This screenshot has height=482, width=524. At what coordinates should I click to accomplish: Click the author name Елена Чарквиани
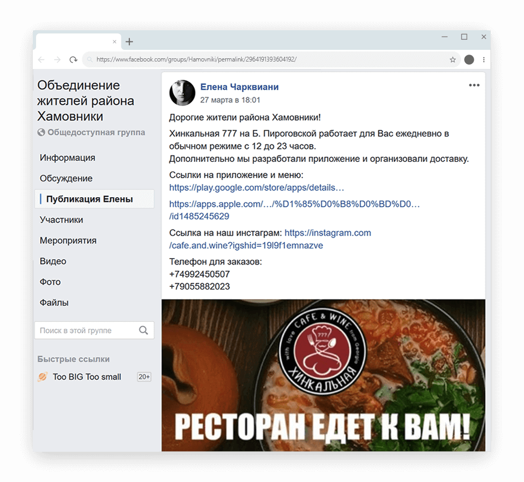pos(239,87)
